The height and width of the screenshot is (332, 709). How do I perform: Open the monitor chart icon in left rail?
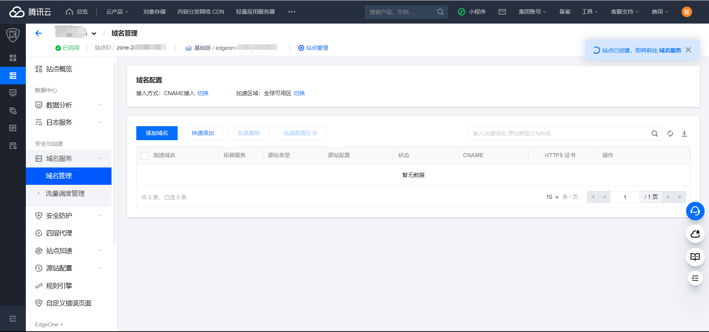13,93
